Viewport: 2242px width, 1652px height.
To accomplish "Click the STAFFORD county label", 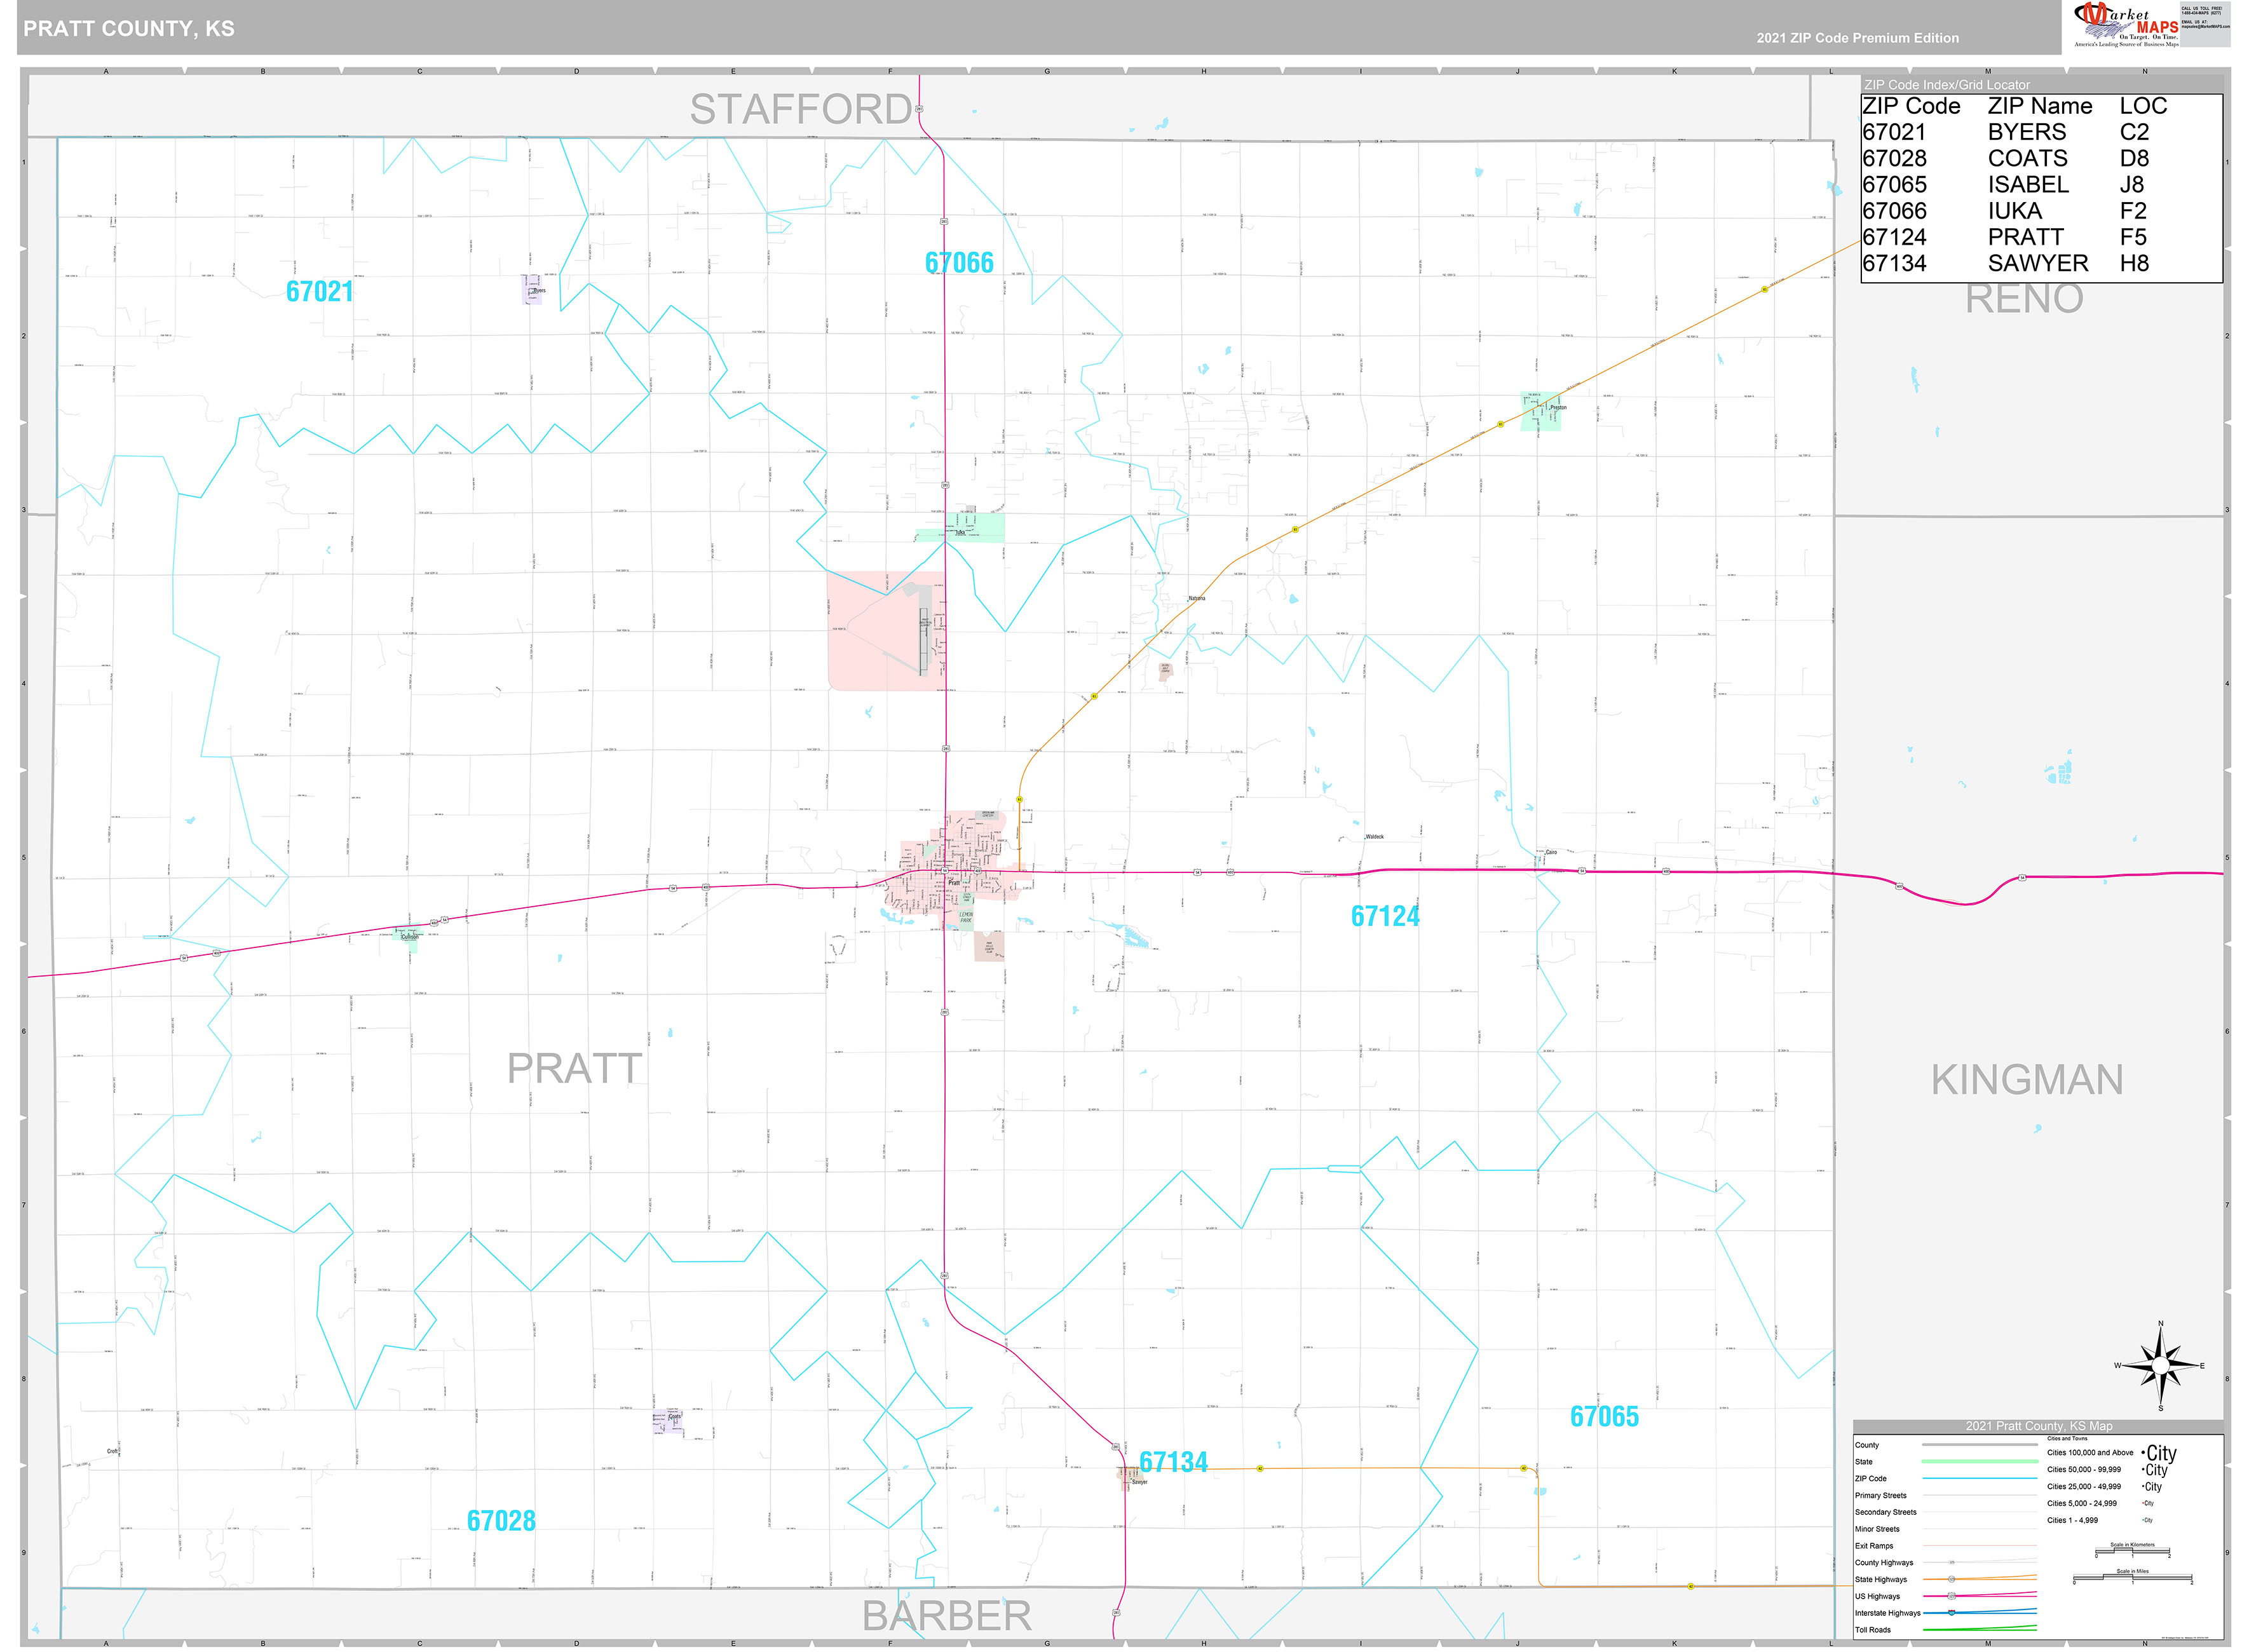I will coord(800,109).
